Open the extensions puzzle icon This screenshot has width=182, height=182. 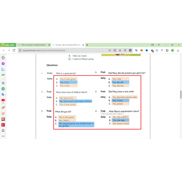click(167, 50)
